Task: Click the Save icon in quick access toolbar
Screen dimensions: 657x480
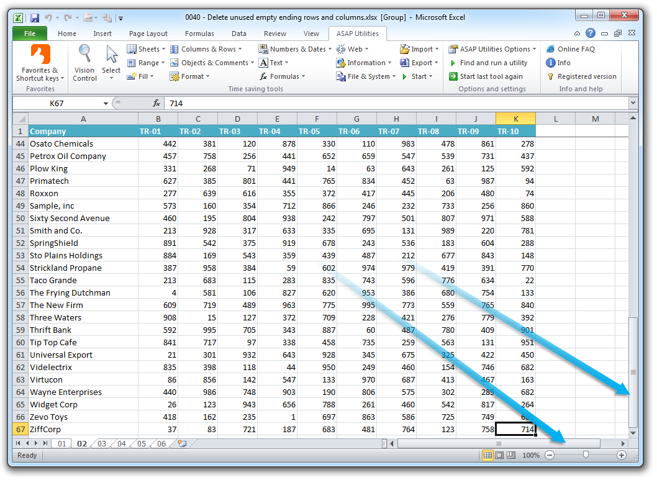Action: [34, 17]
